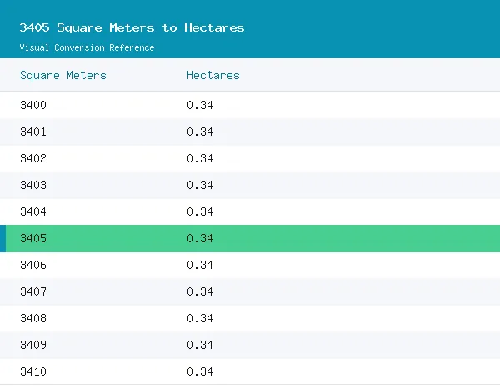Click the 0.34 value in the 3406 row
Viewport: 500px width, 388px height.
(x=200, y=265)
